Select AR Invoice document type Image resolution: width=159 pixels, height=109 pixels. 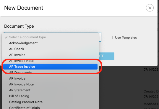pos(50,78)
